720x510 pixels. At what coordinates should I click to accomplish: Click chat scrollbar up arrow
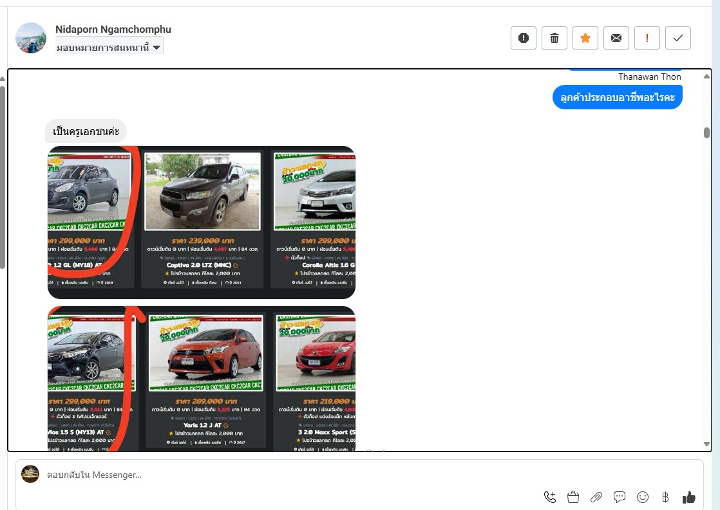click(706, 76)
